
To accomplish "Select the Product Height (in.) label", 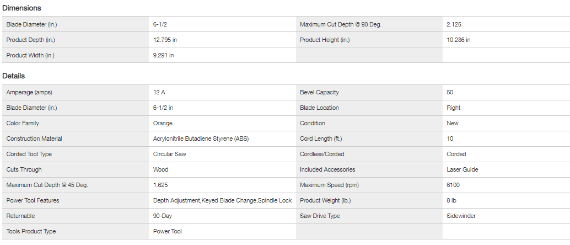I will [325, 40].
